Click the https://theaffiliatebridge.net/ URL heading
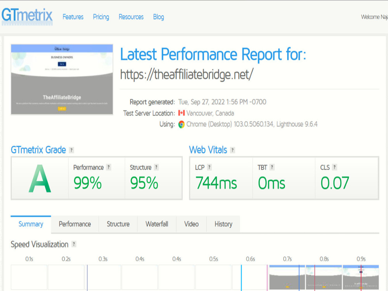388x291 pixels. point(187,74)
